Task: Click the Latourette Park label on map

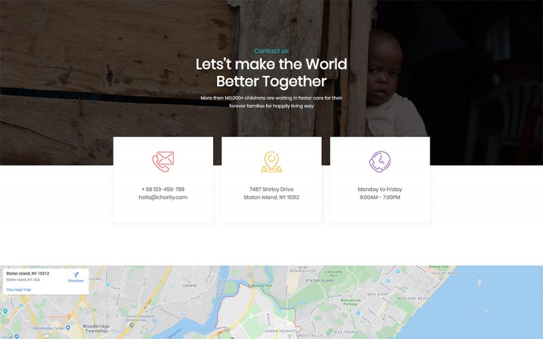Action: [333, 274]
